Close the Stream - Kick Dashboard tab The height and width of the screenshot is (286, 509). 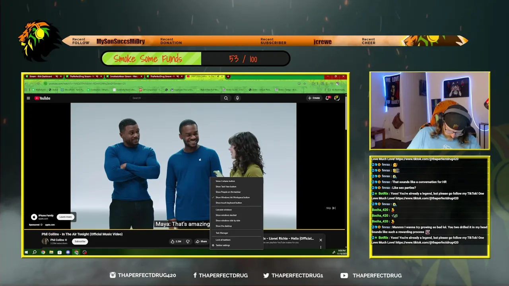[x=62, y=76]
